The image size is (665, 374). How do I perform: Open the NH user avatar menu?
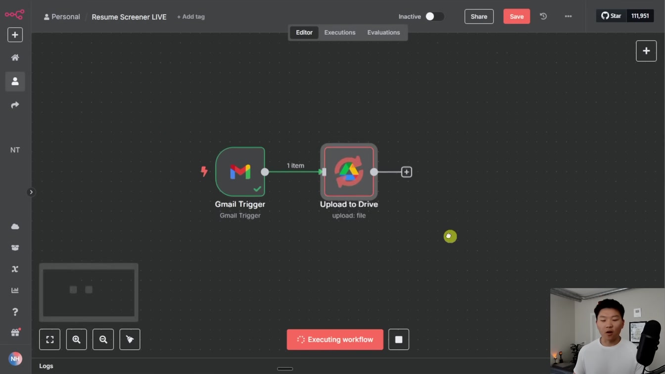coord(15,359)
